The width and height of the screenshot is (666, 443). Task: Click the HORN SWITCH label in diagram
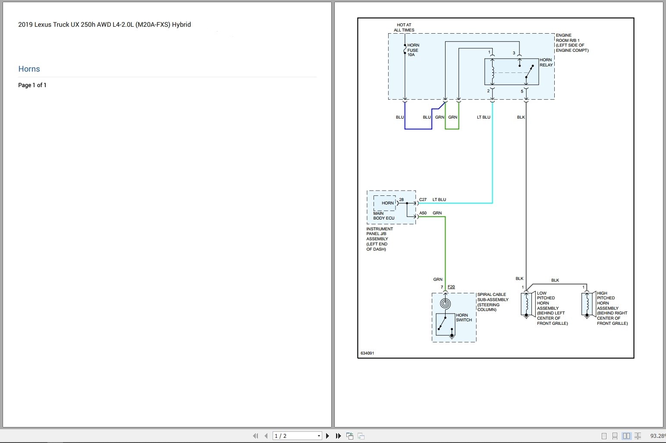click(x=463, y=317)
